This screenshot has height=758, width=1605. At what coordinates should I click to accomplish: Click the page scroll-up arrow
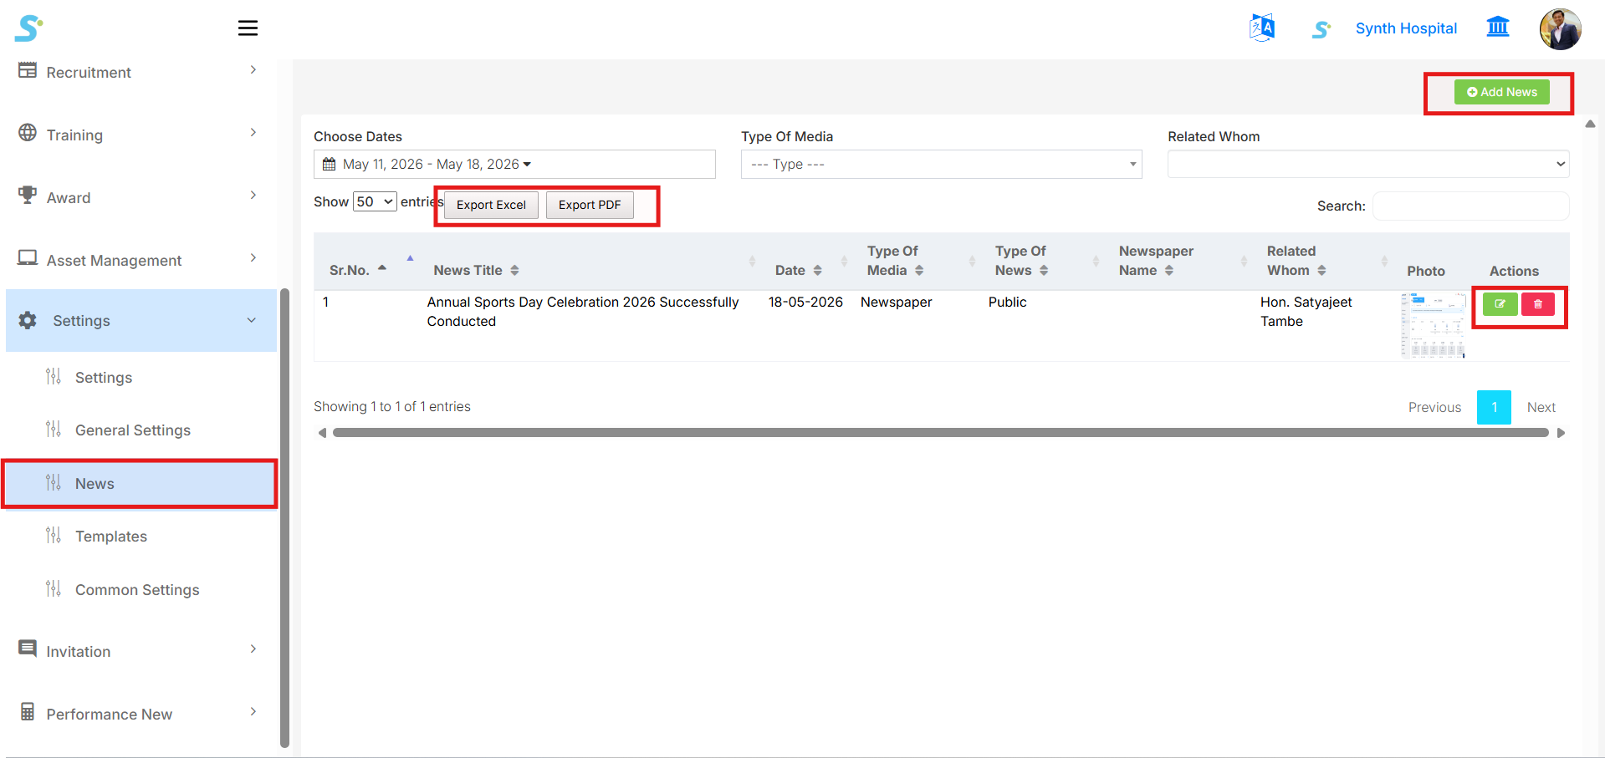pos(1590,124)
